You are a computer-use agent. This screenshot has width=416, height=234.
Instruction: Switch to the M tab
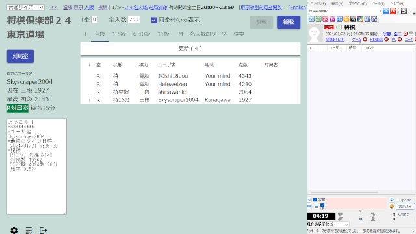coord(181,34)
